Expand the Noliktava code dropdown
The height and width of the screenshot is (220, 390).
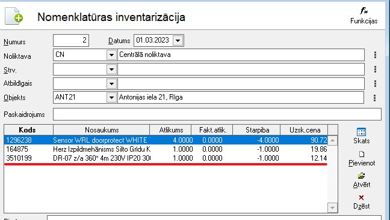(112, 55)
